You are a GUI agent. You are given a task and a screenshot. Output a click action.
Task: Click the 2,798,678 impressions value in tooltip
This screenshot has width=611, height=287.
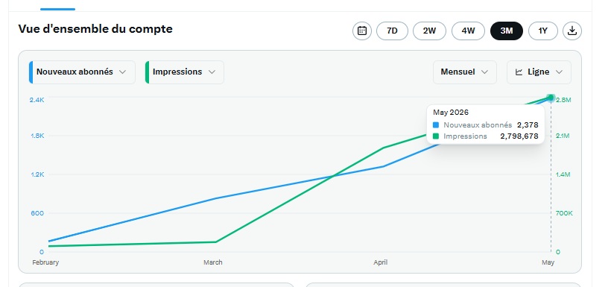tap(519, 136)
